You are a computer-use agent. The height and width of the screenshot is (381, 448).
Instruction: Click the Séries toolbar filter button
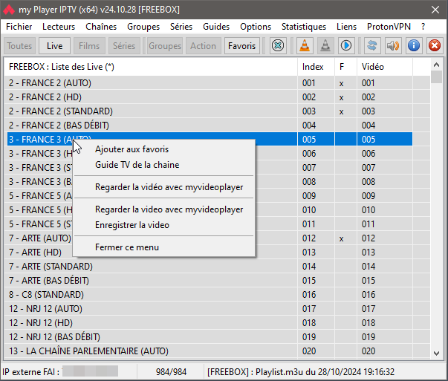124,46
